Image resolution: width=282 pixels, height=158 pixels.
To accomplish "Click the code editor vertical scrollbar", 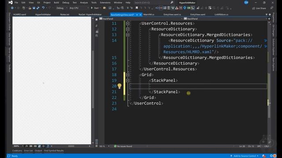I will [269, 83].
